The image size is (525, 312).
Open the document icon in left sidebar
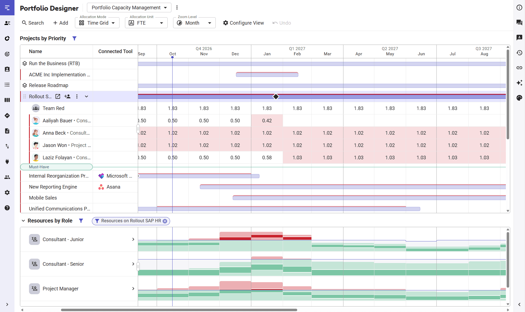[7, 131]
